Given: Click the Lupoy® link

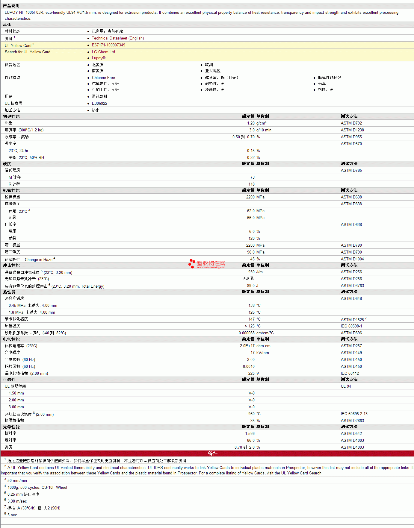Looking at the screenshot, I should 99,58.
